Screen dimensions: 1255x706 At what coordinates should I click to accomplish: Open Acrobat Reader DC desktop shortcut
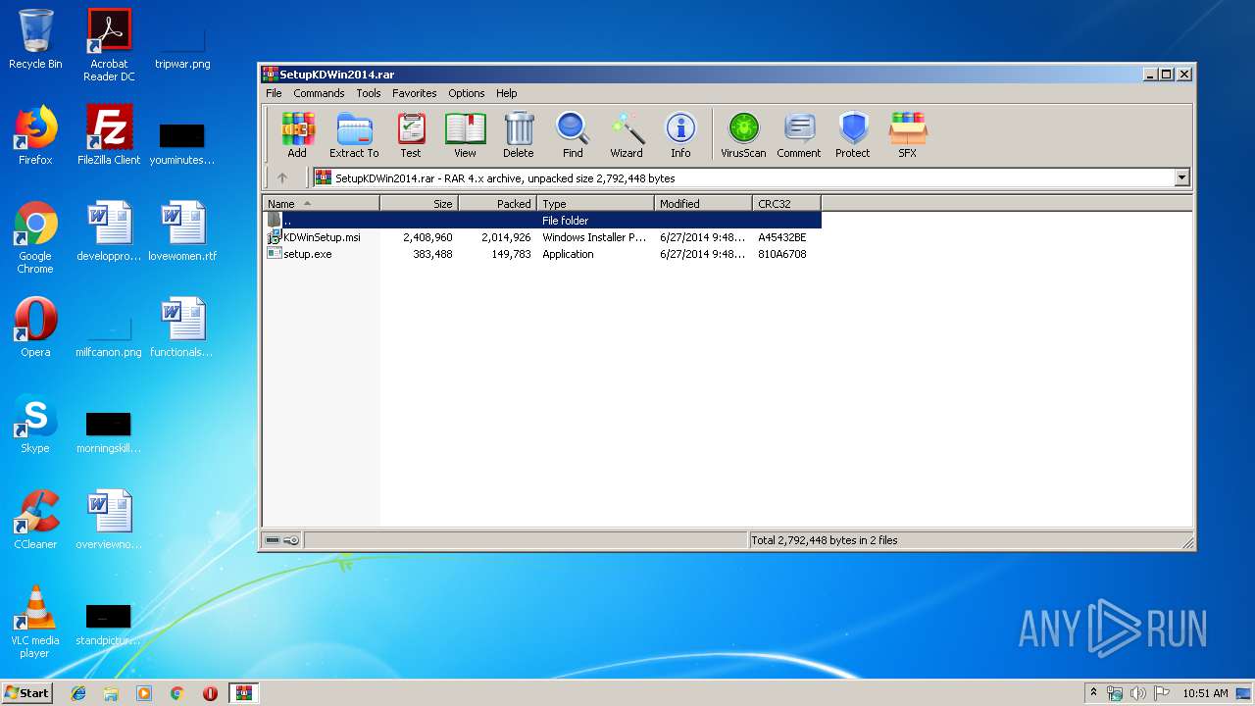(x=109, y=44)
